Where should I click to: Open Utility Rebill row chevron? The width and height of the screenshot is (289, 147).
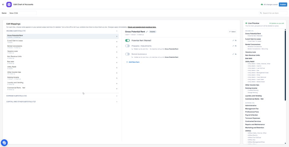(117, 68)
